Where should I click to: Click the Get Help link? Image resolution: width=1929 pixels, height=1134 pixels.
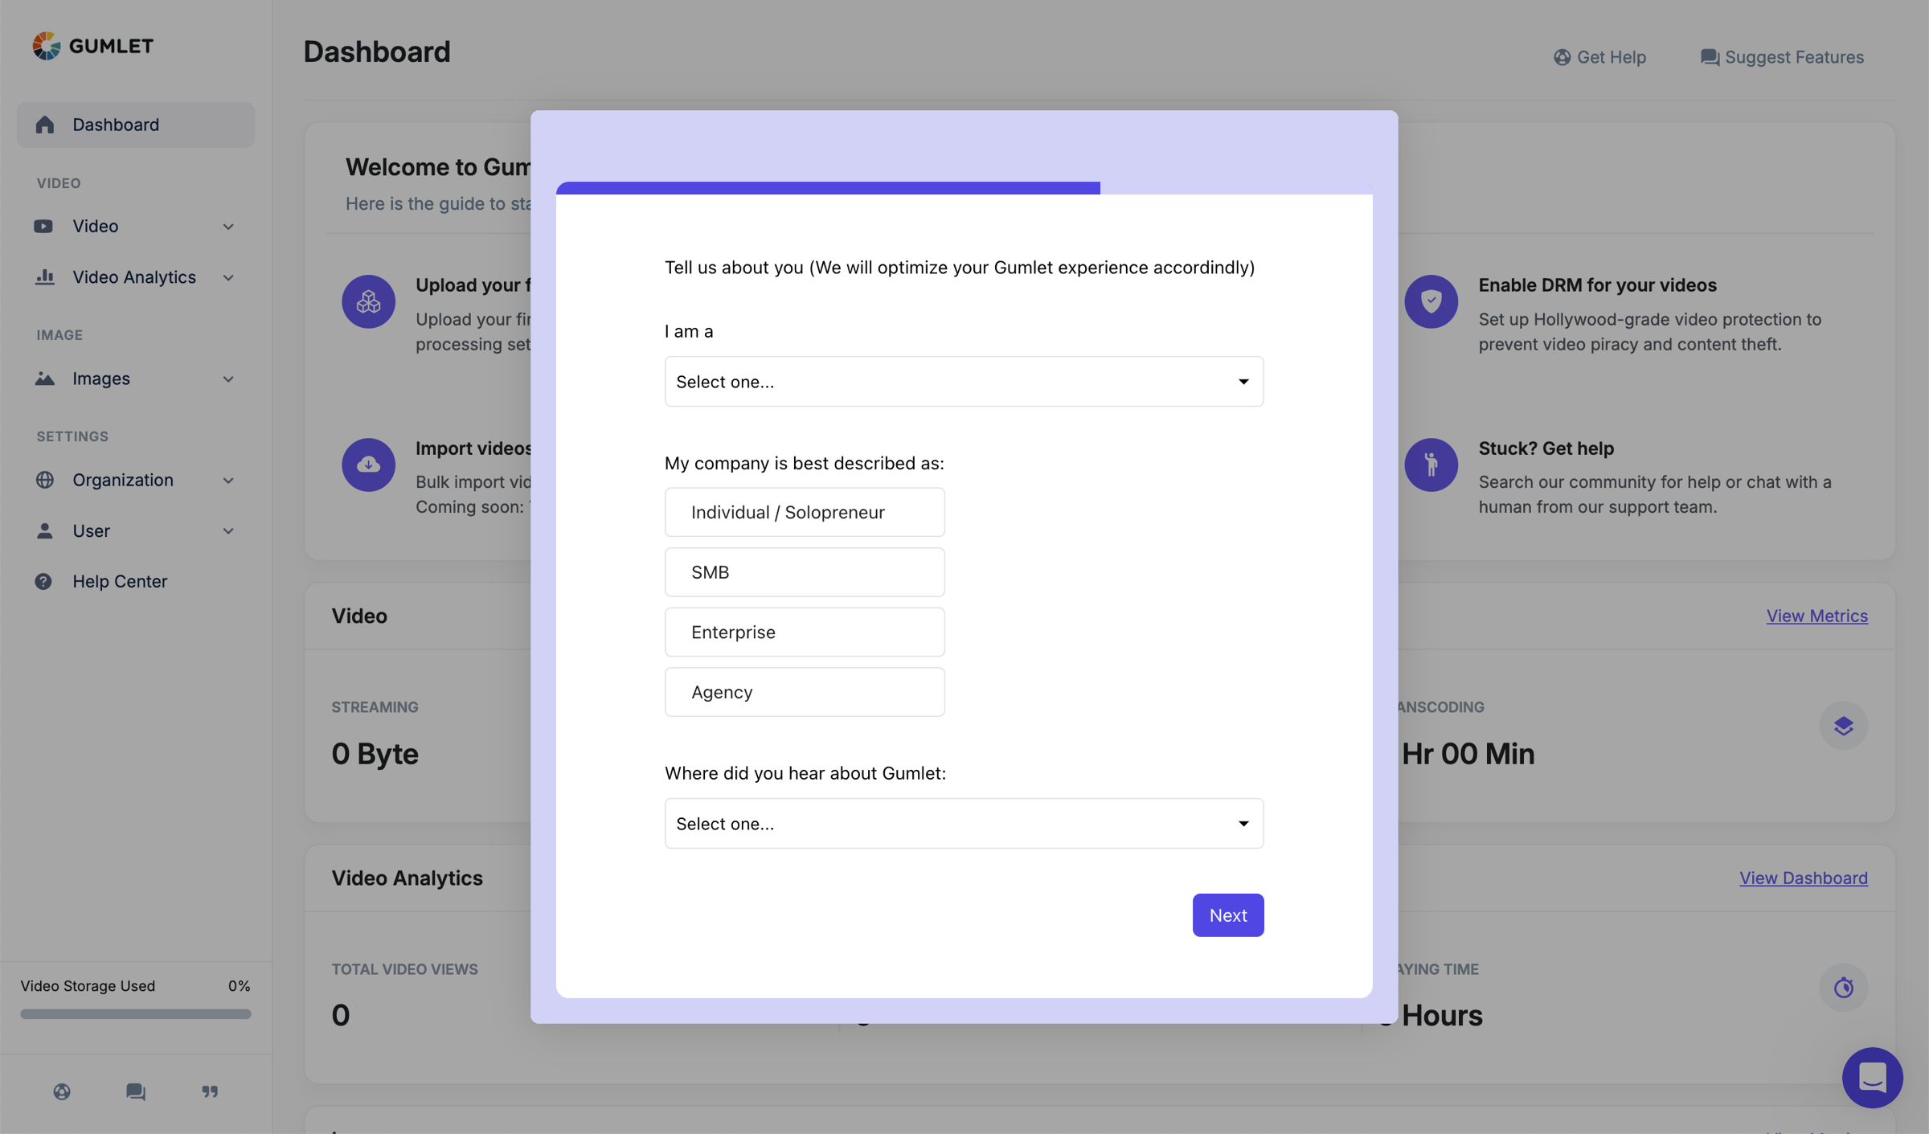pyautogui.click(x=1599, y=57)
